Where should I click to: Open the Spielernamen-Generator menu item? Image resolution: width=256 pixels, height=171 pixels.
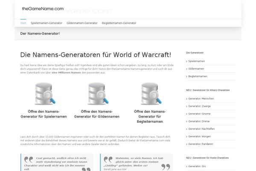click(x=47, y=23)
